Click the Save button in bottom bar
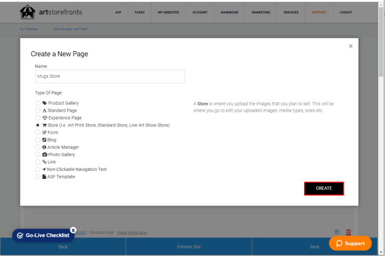The image size is (385, 256). 315,247
